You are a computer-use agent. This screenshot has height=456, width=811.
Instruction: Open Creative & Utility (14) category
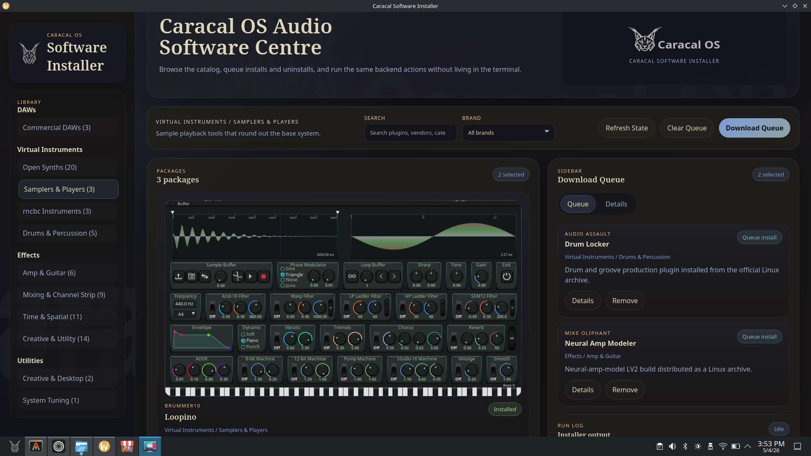68,339
